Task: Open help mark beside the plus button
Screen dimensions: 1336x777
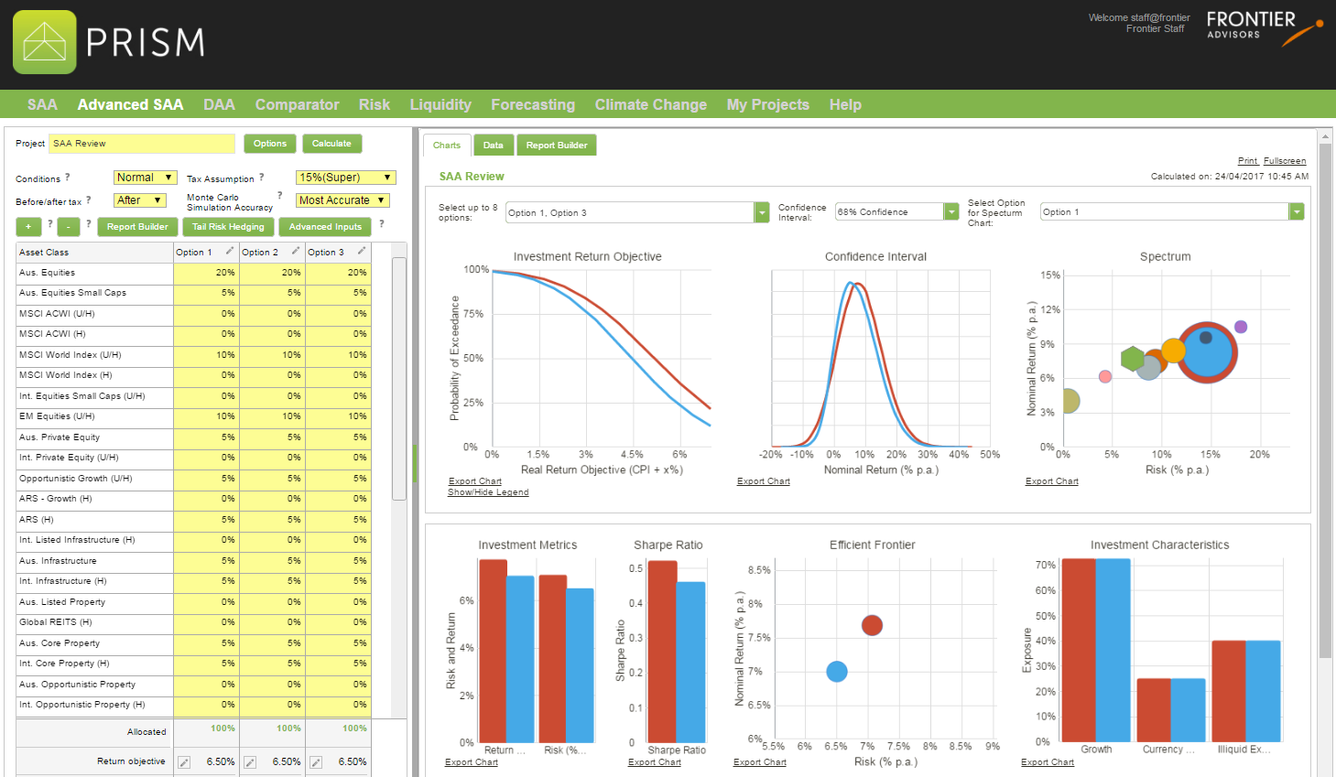Action: [49, 224]
